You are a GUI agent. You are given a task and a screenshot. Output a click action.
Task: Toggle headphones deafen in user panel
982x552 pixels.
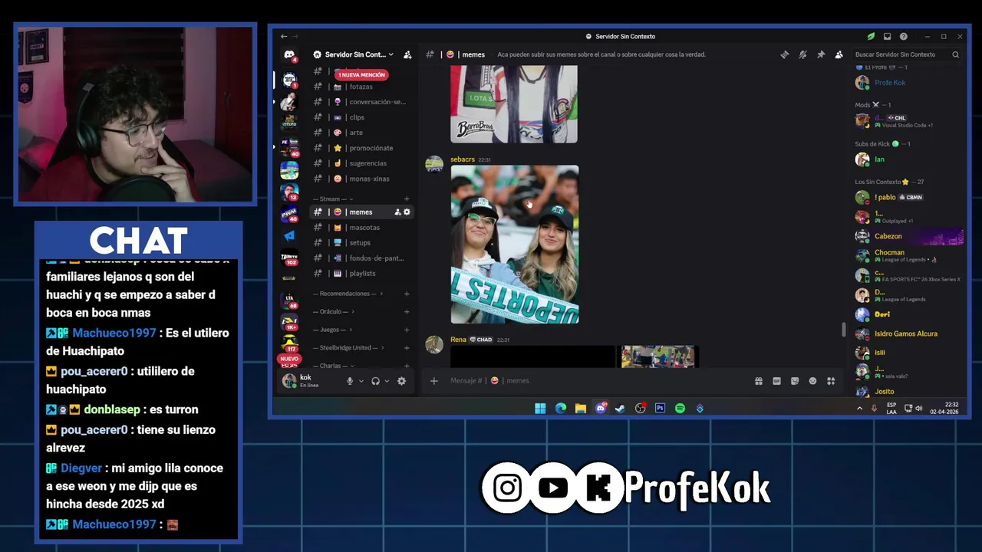(x=375, y=381)
